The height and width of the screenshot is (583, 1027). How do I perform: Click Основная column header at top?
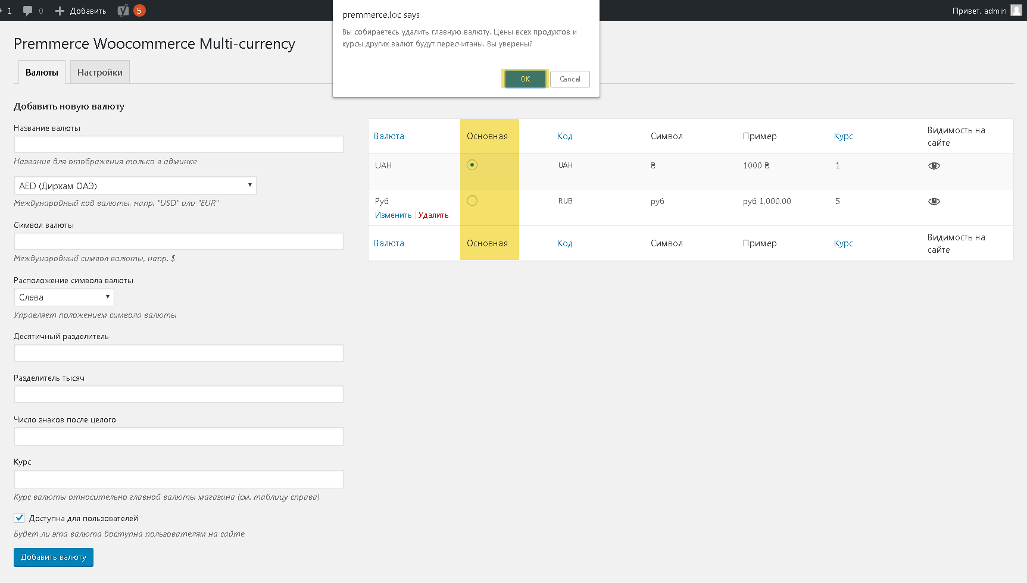[487, 136]
